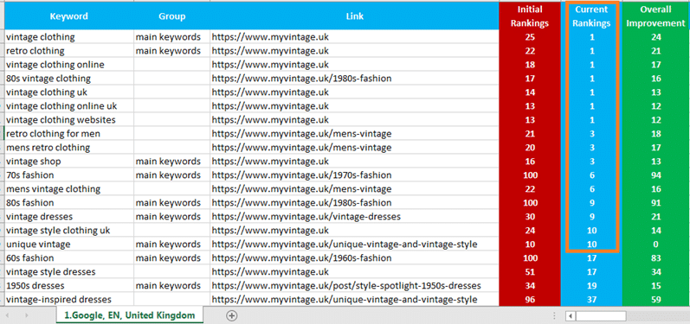Click the 'vintage clothing' keyword cell

(x=69, y=37)
